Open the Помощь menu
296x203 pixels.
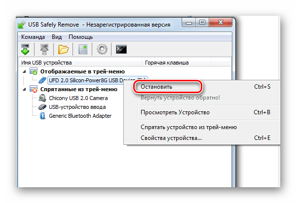80,37
